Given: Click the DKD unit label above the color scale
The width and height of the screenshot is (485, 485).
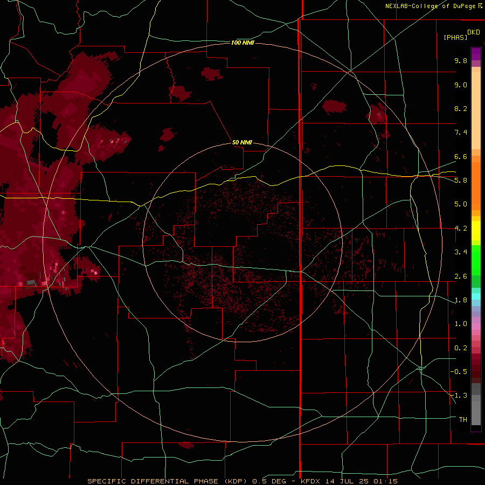Looking at the screenshot, I should pyautogui.click(x=474, y=32).
